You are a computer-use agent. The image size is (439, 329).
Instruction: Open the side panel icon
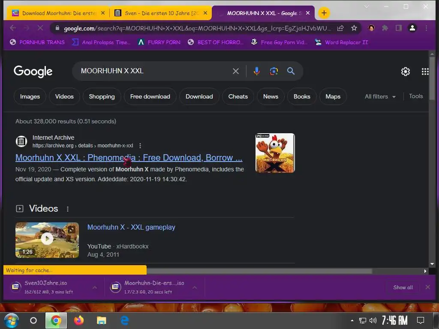pyautogui.click(x=398, y=28)
